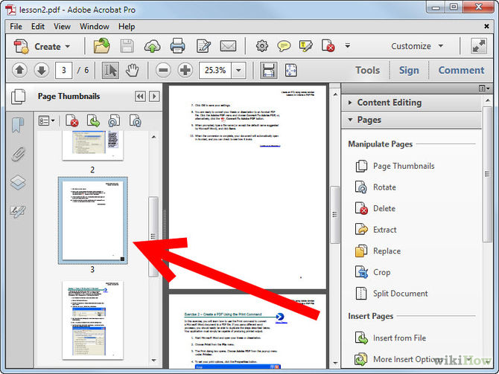This screenshot has width=499, height=374.
Task: Select the sticky note comment tool
Action: pyautogui.click(x=284, y=46)
